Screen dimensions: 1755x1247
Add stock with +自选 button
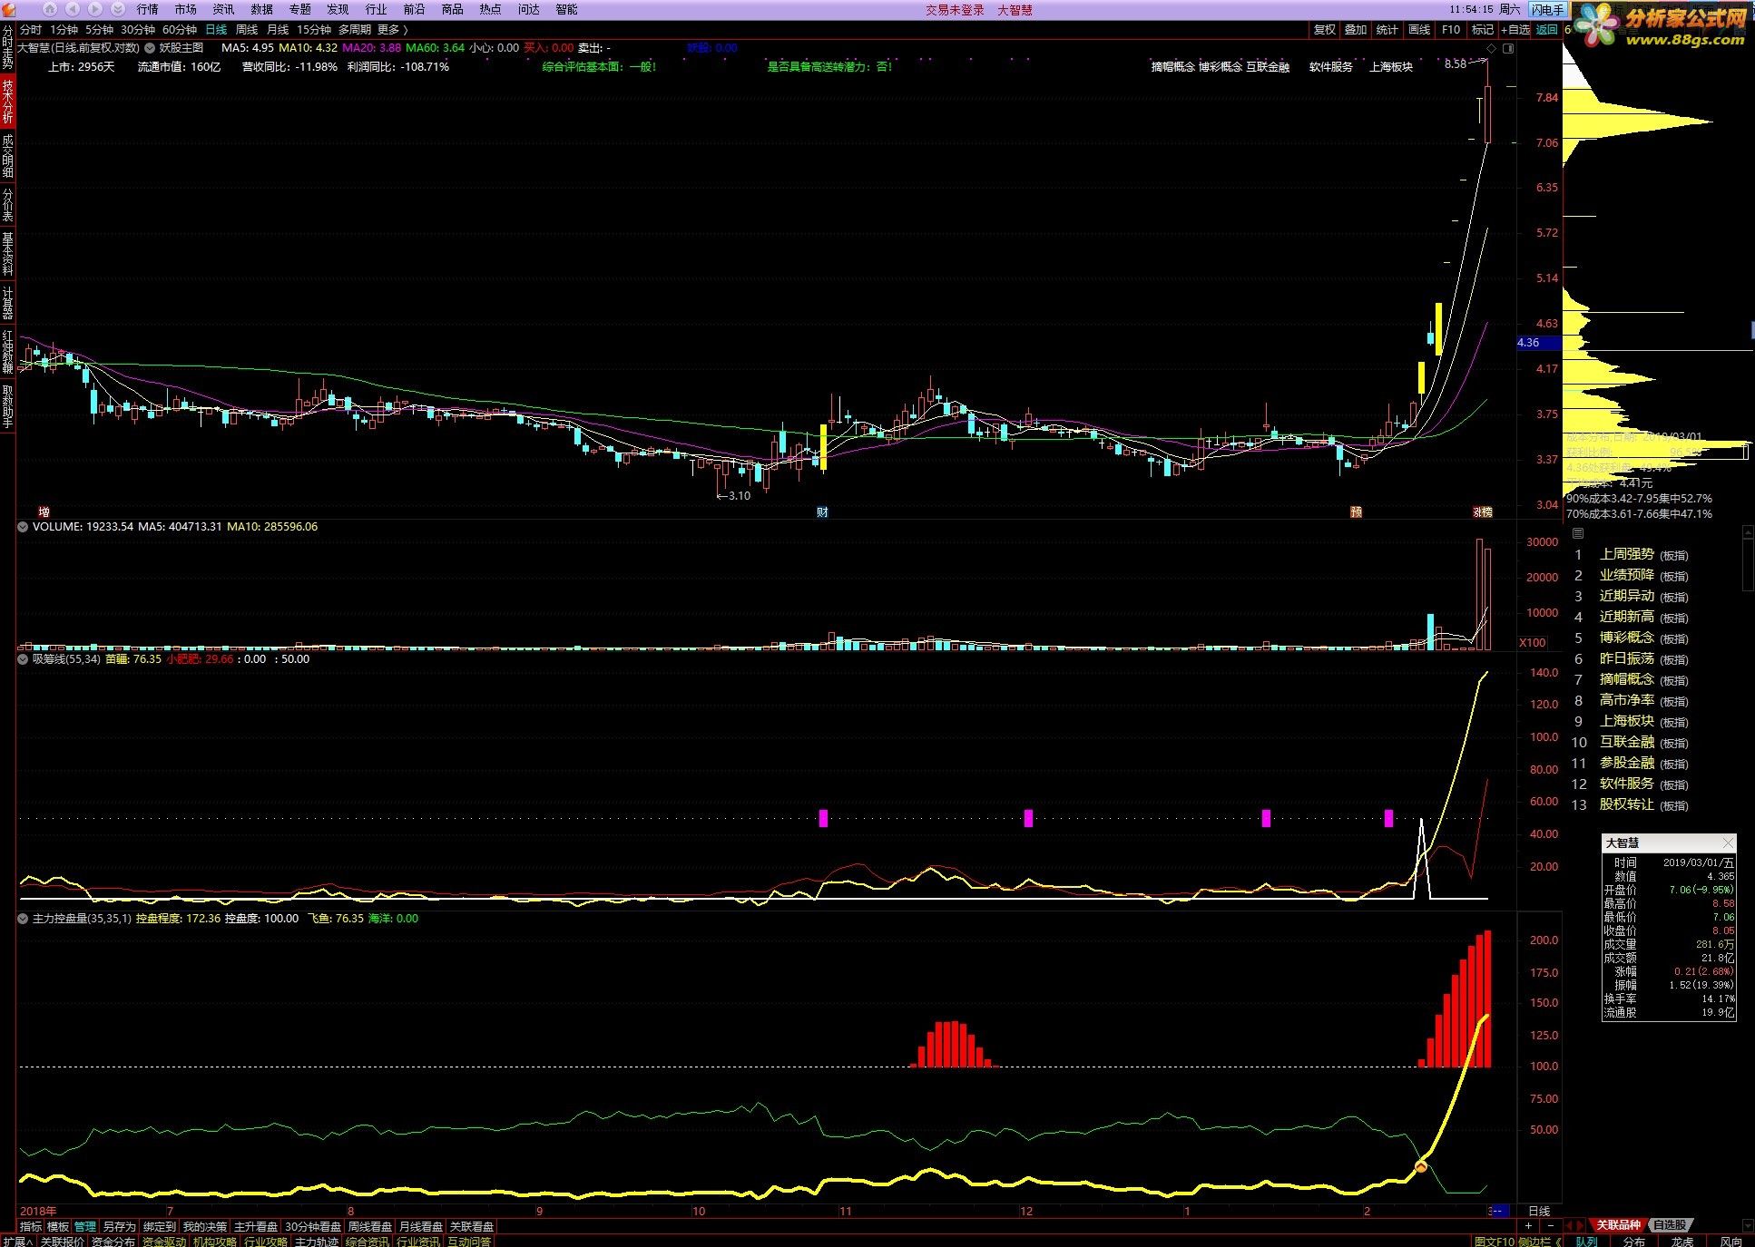click(1515, 30)
